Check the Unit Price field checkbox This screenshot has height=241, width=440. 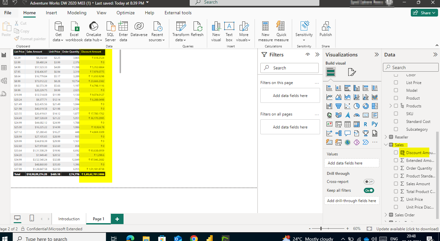coord(396,199)
